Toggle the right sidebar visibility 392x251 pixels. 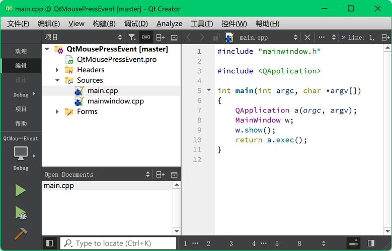pyautogui.click(x=371, y=243)
